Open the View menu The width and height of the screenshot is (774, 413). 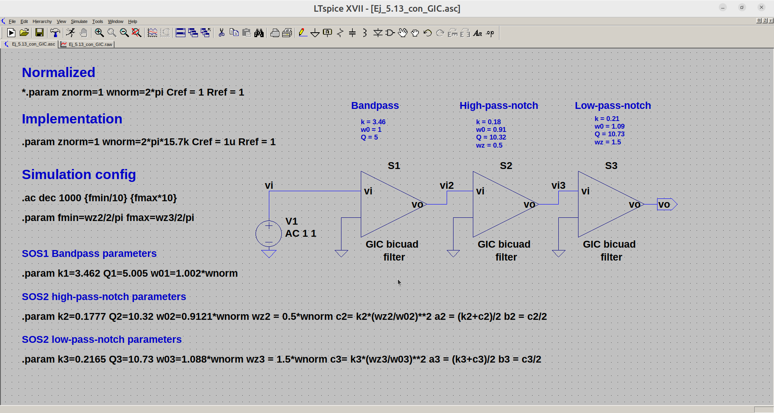tap(61, 21)
